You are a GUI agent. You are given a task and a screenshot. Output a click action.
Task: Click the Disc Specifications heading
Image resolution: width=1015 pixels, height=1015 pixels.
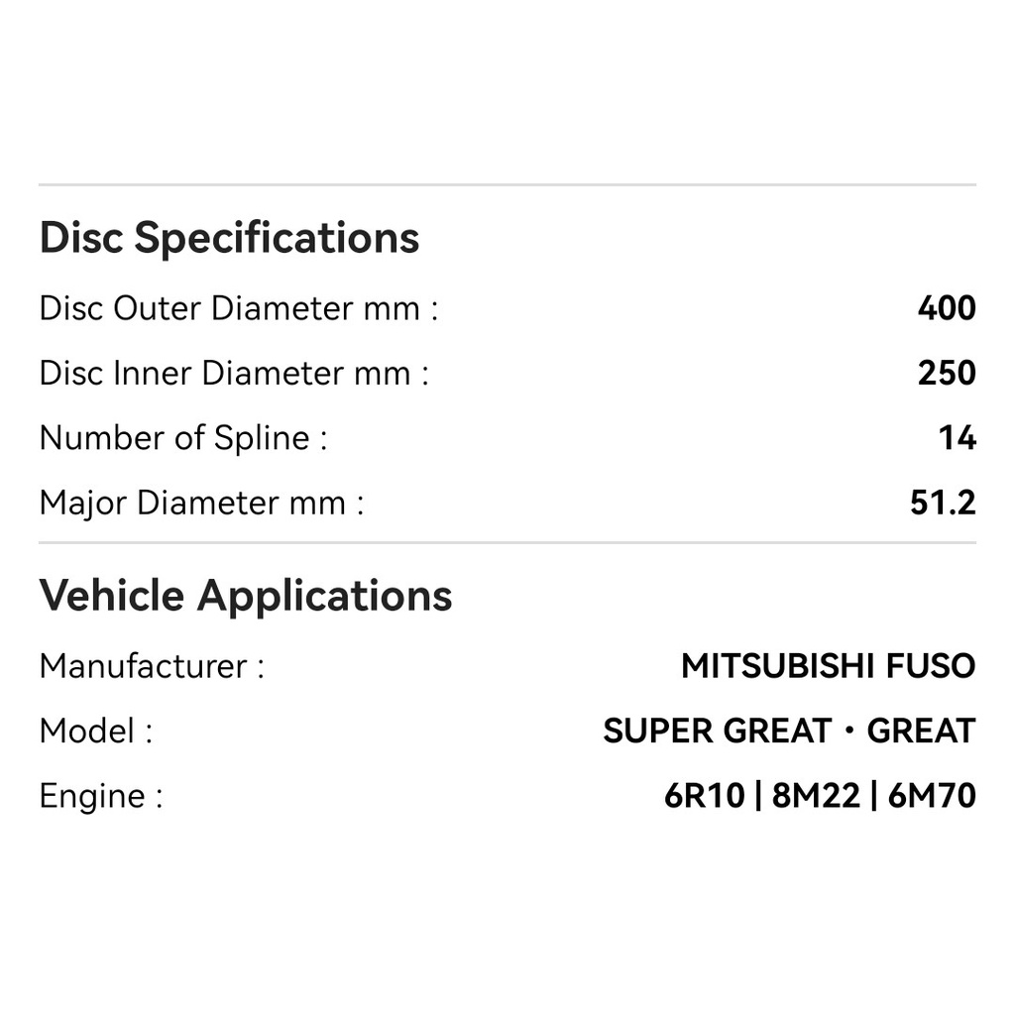point(229,238)
